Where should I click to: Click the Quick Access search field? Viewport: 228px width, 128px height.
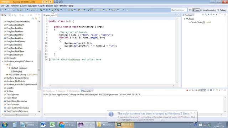(179, 10)
